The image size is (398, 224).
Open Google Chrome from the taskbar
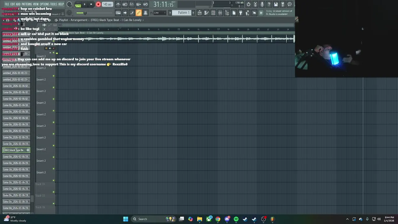click(218, 219)
